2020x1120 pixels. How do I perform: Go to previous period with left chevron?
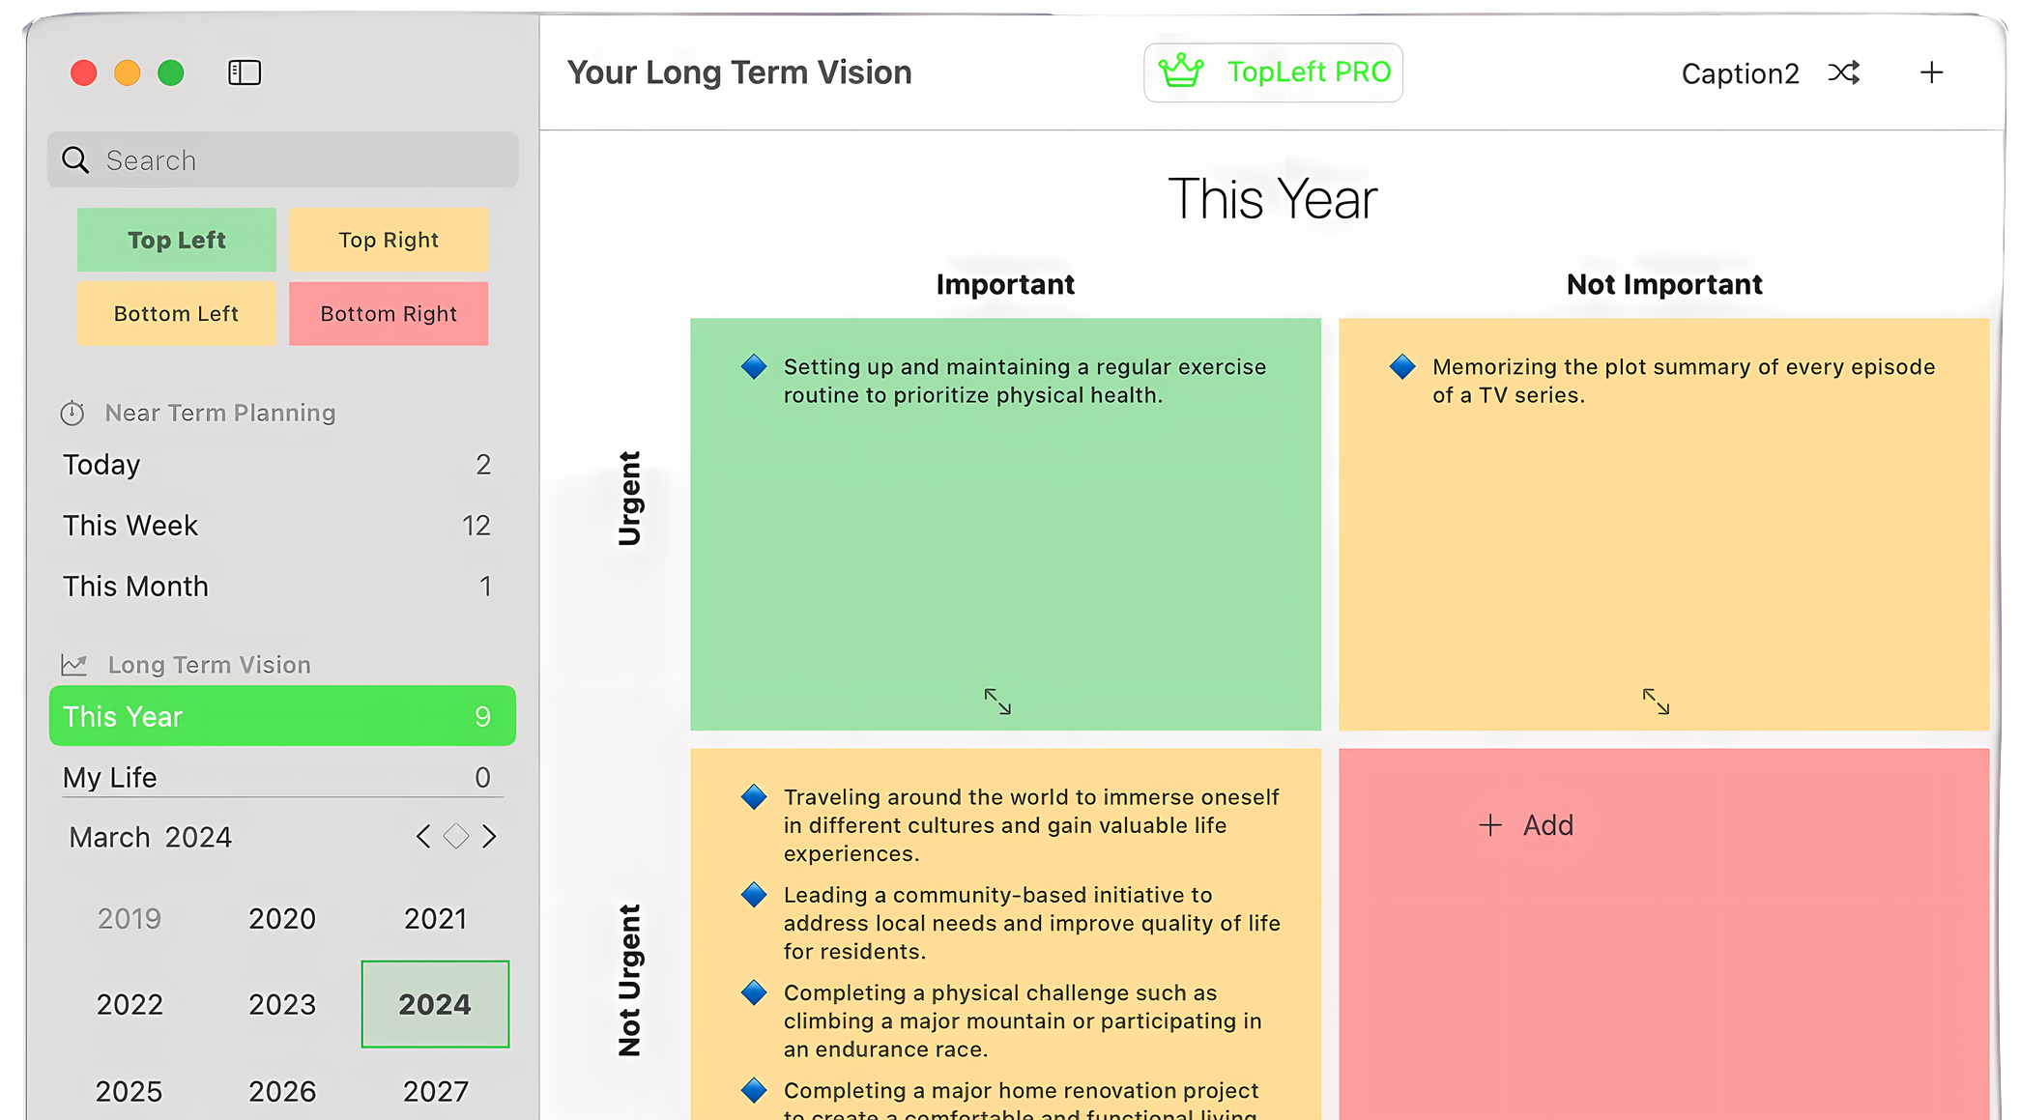pos(423,837)
